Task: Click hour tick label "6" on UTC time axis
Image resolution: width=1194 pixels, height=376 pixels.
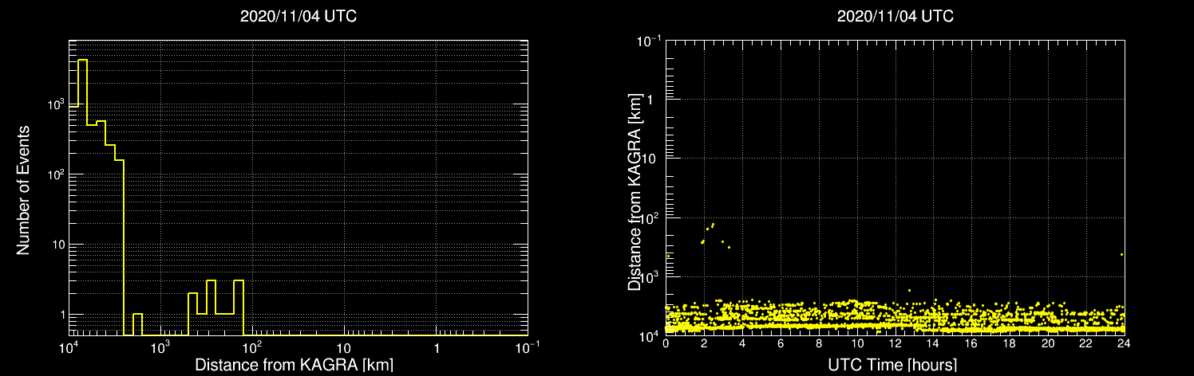Action: point(780,344)
